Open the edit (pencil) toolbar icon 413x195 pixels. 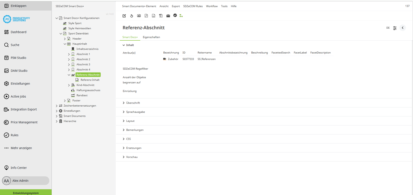[x=124, y=16]
